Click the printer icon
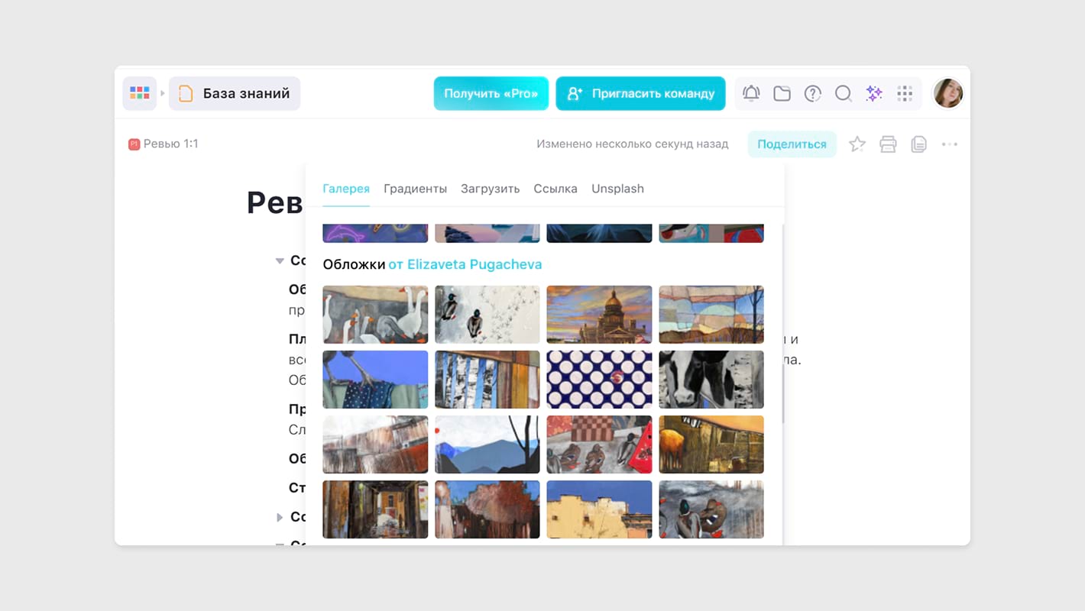 (888, 144)
